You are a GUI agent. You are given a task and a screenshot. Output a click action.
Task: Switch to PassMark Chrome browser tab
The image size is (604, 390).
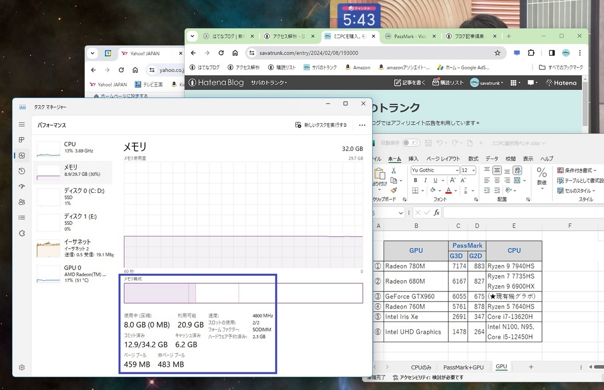point(410,36)
